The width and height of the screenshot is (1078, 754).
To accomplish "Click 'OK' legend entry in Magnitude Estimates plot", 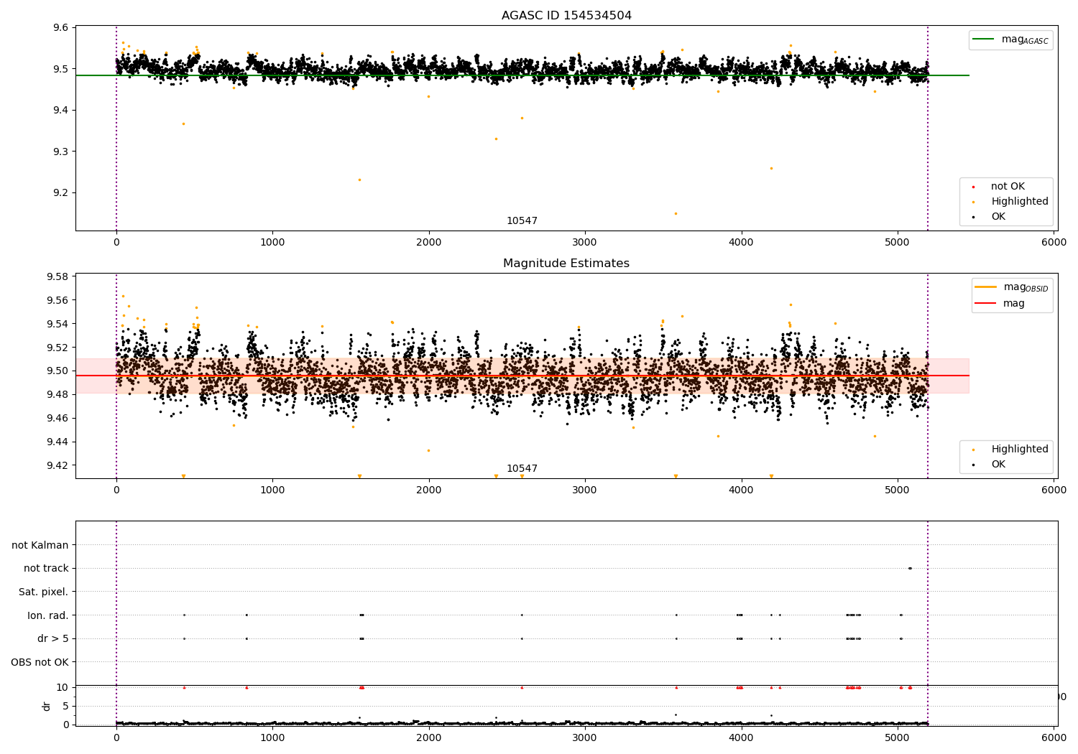I will click(x=998, y=465).
